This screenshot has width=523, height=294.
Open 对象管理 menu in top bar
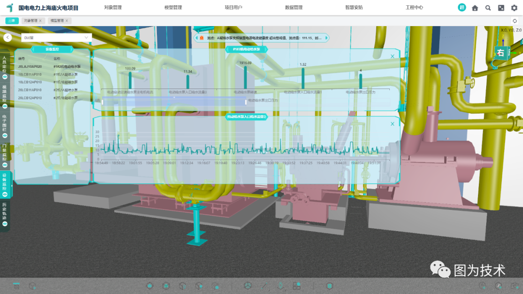[x=113, y=8]
